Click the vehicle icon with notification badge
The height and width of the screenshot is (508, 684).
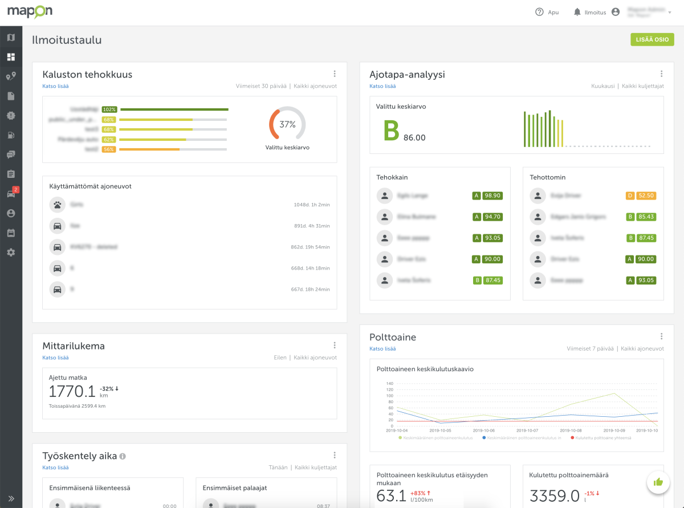[11, 194]
